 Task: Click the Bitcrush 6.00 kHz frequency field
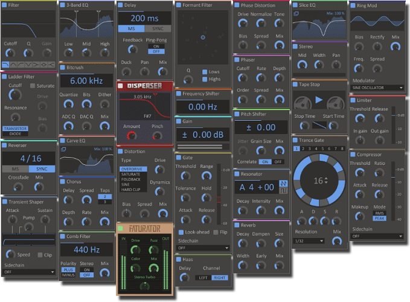(x=86, y=81)
